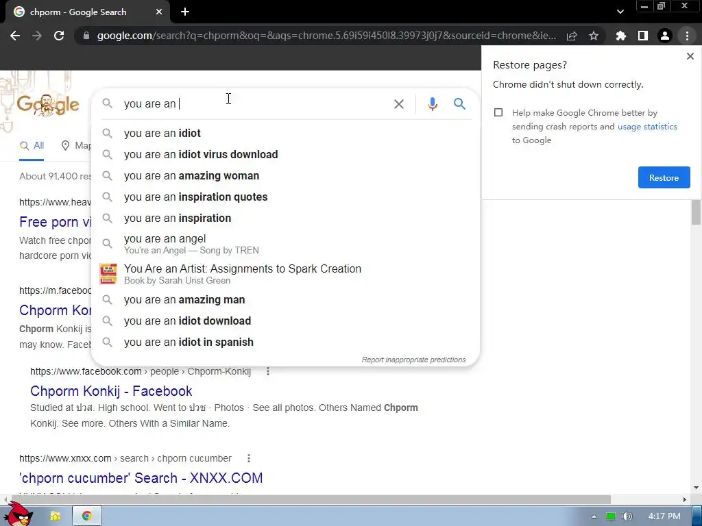Submit search with the blue magnifier icon
The image size is (702, 526).
459,104
